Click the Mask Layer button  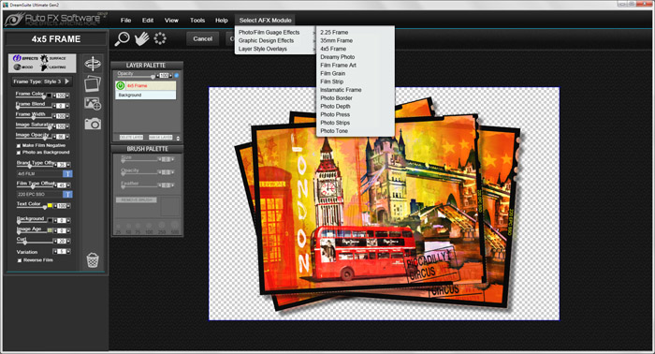coord(160,138)
